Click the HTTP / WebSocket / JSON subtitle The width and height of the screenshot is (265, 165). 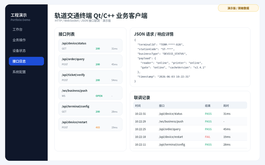pyautogui.click(x=83, y=21)
